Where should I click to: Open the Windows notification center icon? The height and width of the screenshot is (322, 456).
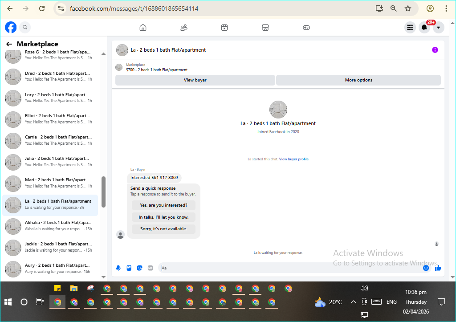pyautogui.click(x=441, y=302)
